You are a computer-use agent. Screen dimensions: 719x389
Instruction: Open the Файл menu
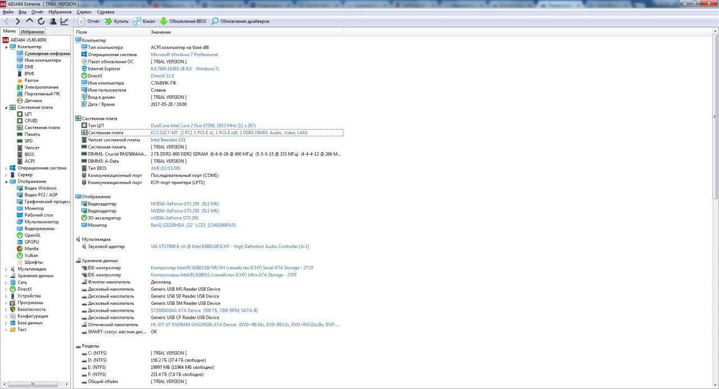[x=8, y=12]
